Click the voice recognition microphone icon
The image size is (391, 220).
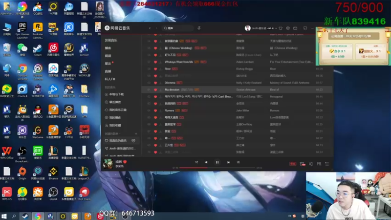(x=199, y=28)
